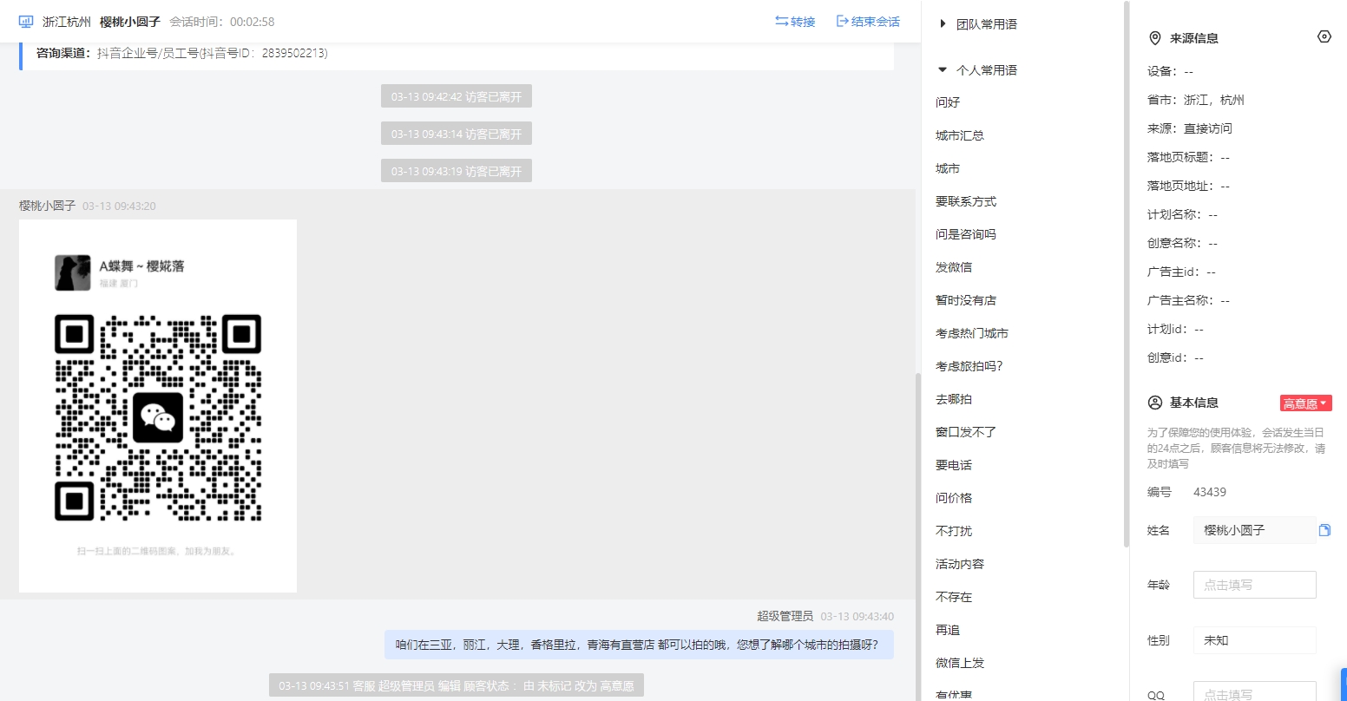Image resolution: width=1347 pixels, height=701 pixels.
Task: Copy the name with the copy icon
Action: (1324, 530)
